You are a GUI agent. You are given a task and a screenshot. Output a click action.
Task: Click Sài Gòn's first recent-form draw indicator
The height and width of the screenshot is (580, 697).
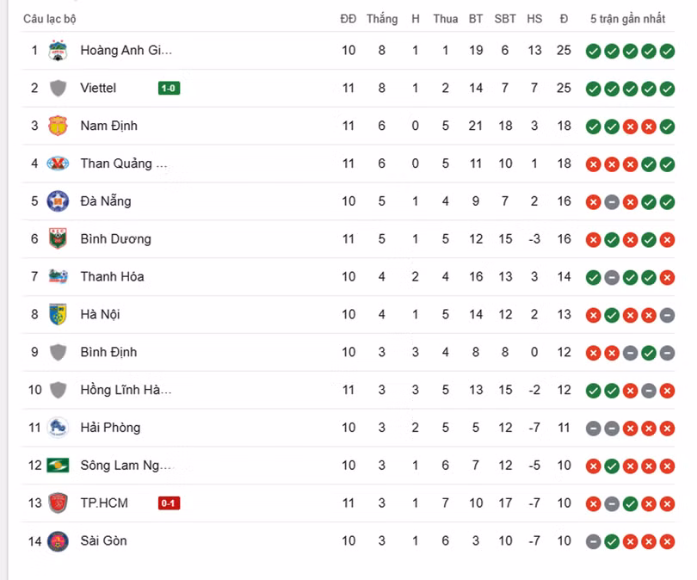click(x=593, y=541)
